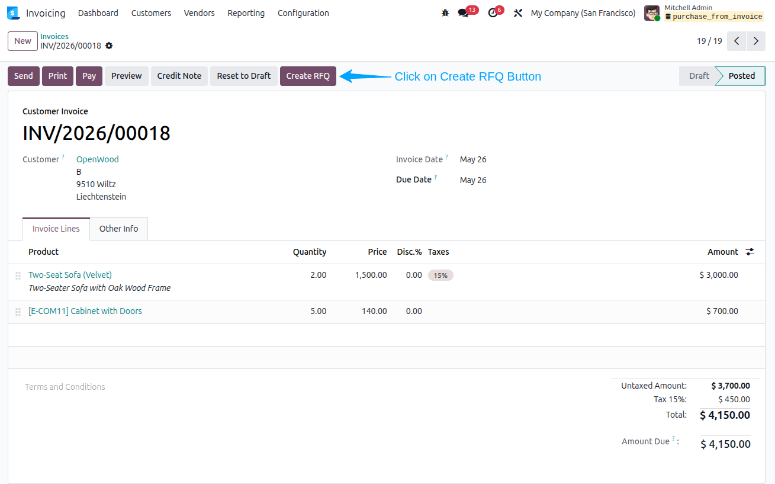This screenshot has width=775, height=484.
Task: Click the 2.00 quantity cell
Action: pos(319,275)
